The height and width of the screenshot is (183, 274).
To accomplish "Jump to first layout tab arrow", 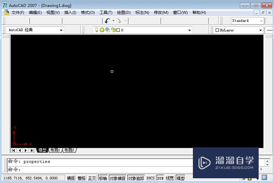I will pos(14,150).
